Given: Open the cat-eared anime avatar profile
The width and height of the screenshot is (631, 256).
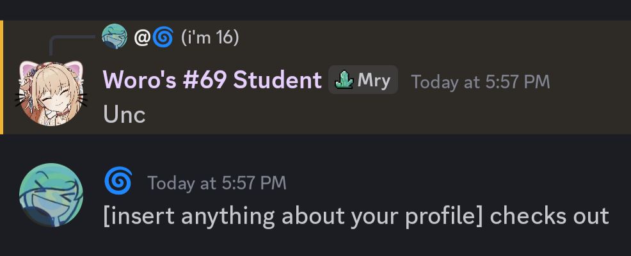Looking at the screenshot, I should click(x=51, y=93).
